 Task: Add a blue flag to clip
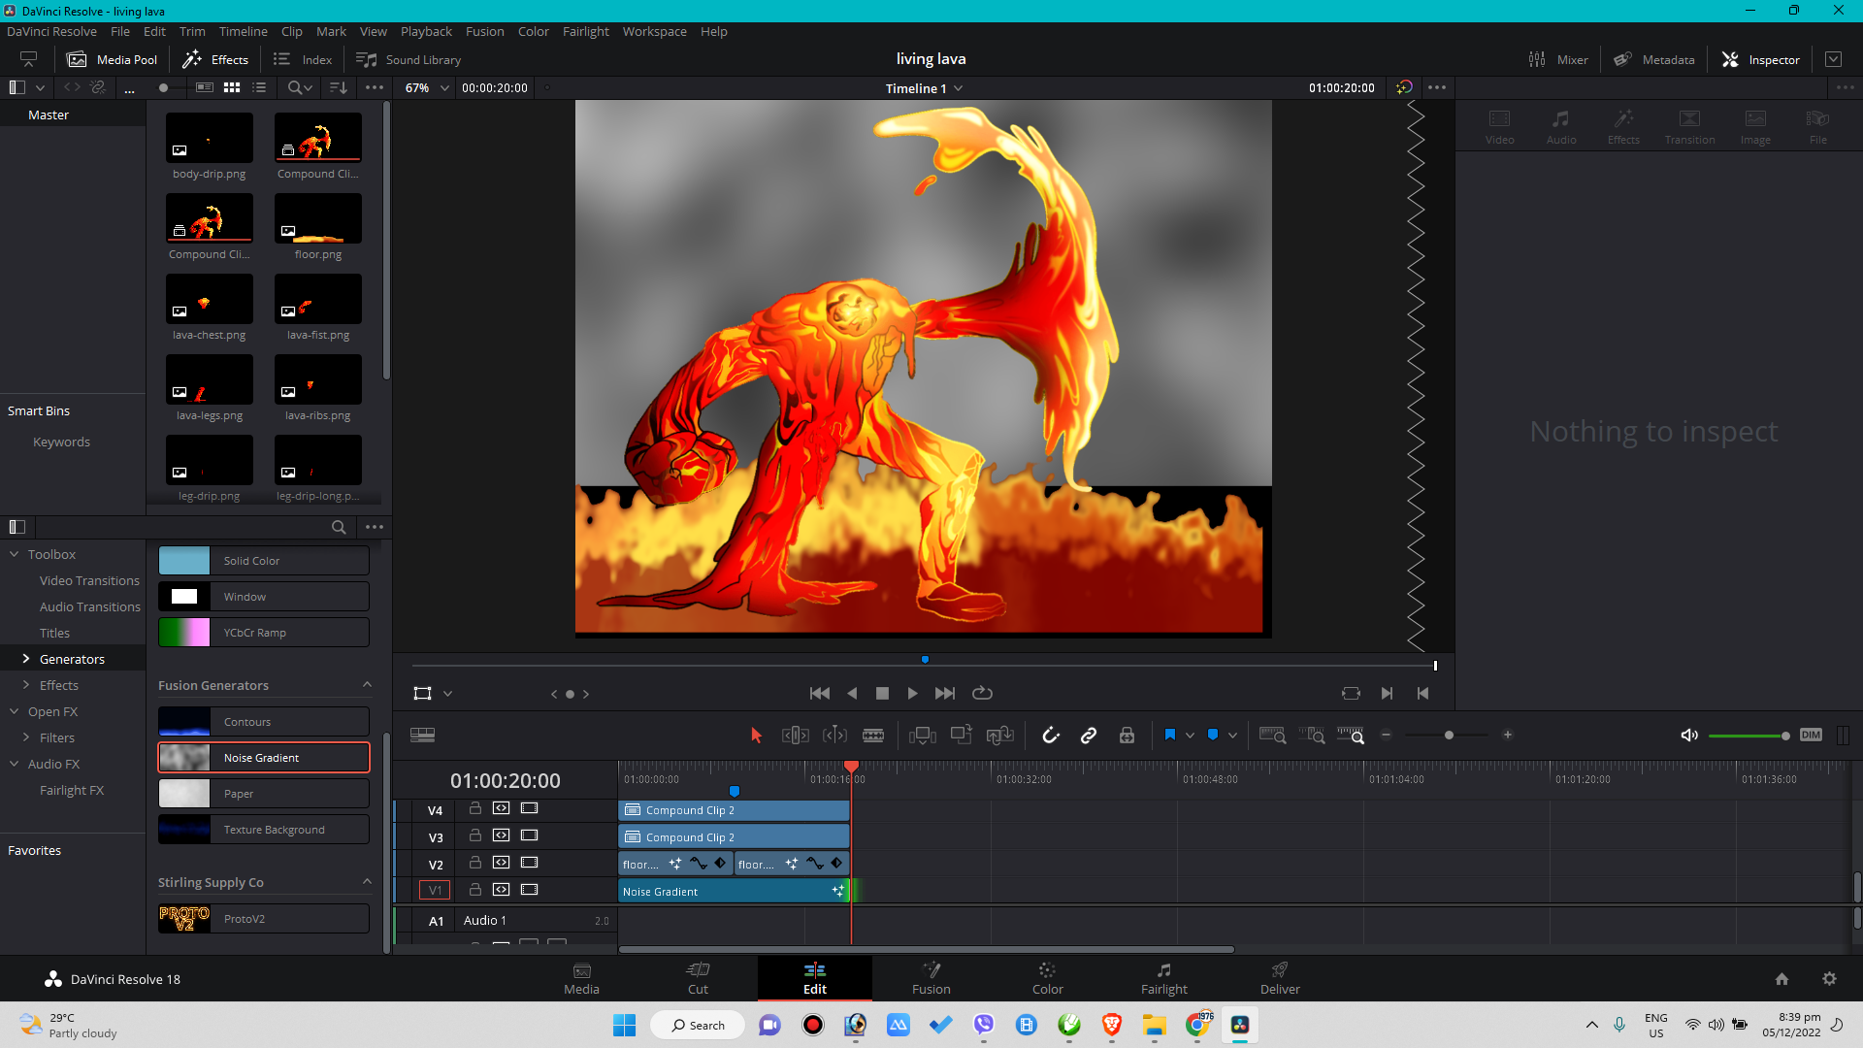(x=1170, y=736)
